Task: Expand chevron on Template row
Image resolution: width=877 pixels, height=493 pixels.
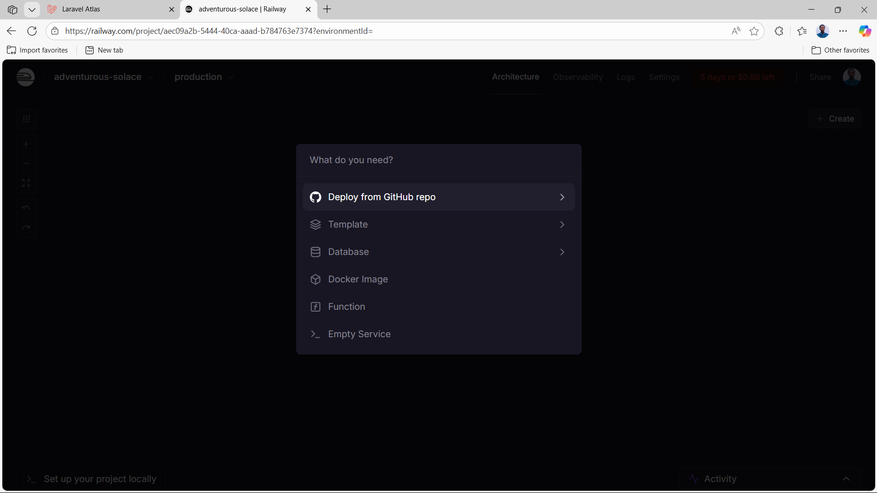Action: tap(562, 224)
